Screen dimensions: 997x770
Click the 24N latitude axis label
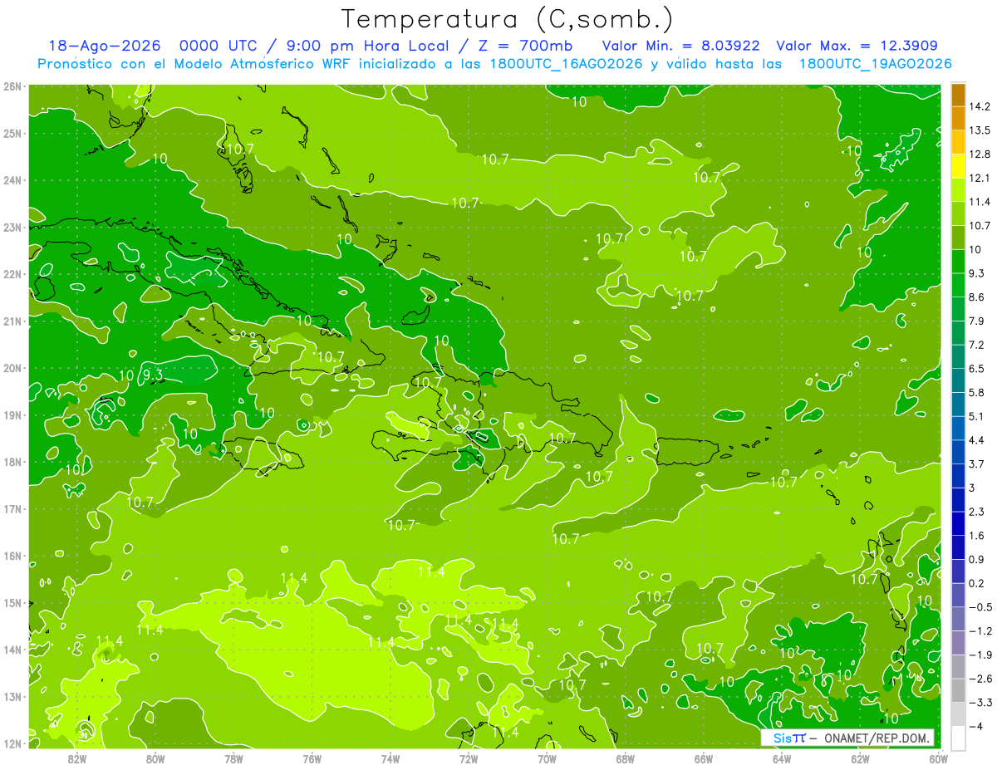click(x=13, y=180)
